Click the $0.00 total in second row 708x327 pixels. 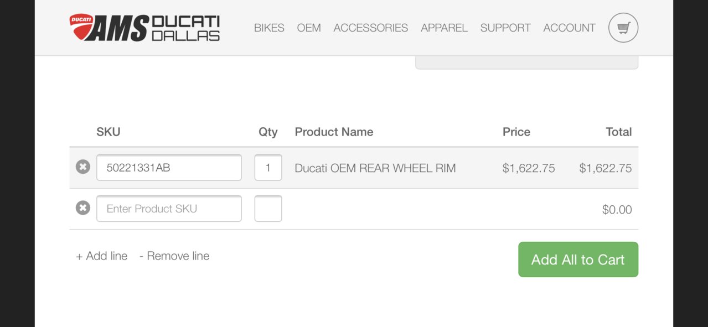(617, 210)
